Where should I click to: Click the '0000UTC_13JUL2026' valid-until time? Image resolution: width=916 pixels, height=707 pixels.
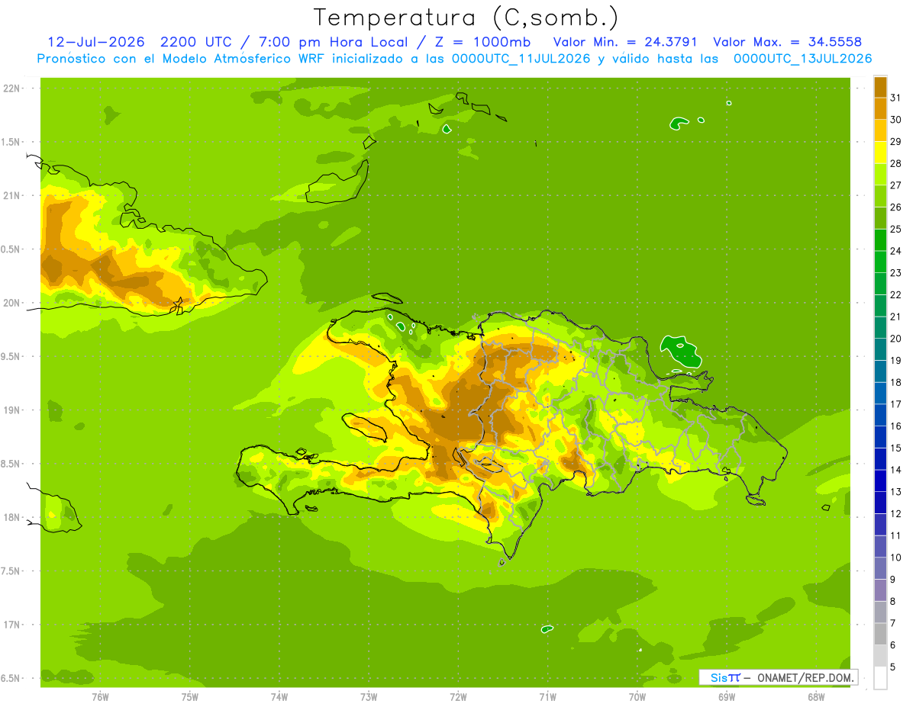[802, 59]
